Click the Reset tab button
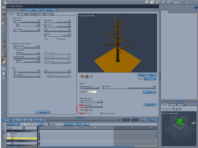The image size is (198, 148). point(43,112)
